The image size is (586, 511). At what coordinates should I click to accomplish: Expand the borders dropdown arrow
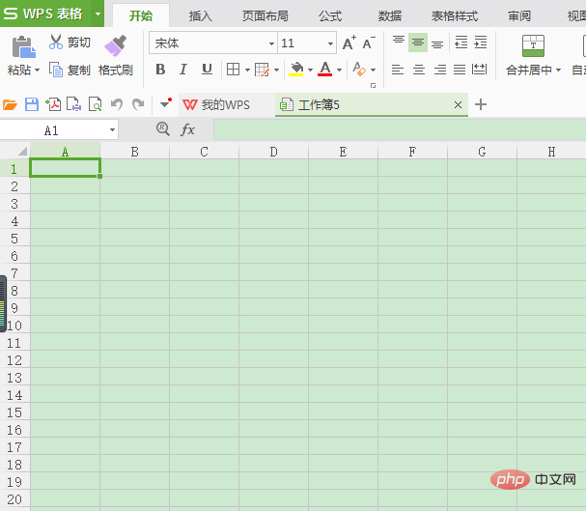pyautogui.click(x=247, y=70)
